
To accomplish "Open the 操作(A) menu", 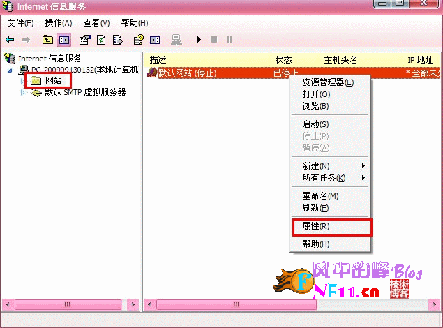I will [59, 23].
